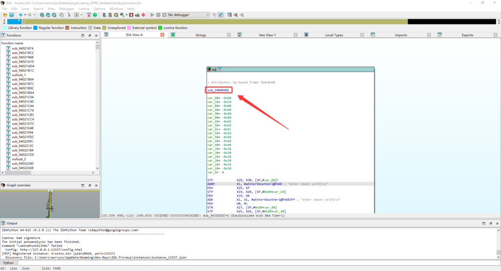Open the No debugger combo box

pos(188,15)
